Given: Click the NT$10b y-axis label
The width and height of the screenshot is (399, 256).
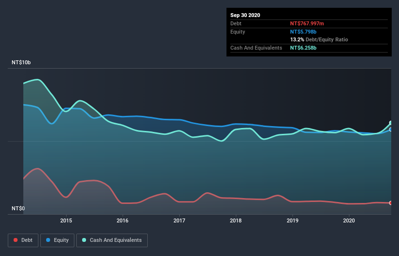Looking at the screenshot, I should coord(21,62).
